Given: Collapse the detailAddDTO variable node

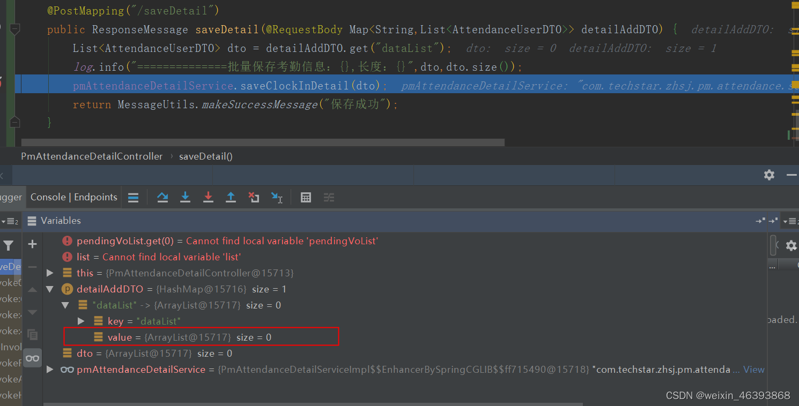Looking at the screenshot, I should click(x=50, y=289).
